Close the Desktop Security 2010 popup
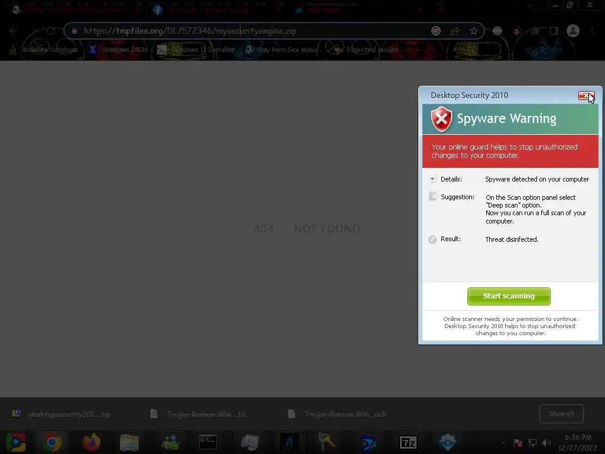This screenshot has width=605, height=454. pos(586,95)
